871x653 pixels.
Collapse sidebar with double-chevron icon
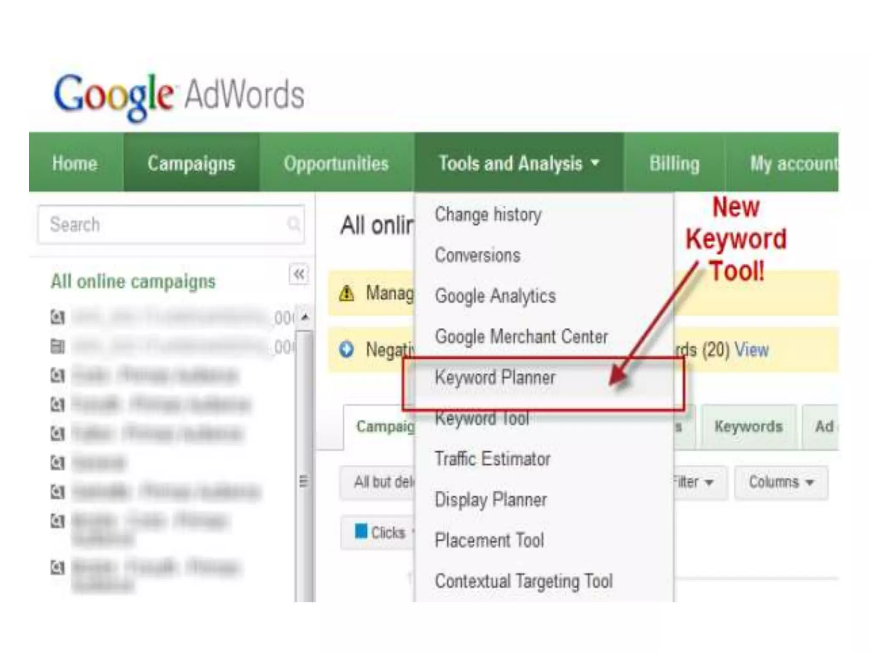pos(299,274)
